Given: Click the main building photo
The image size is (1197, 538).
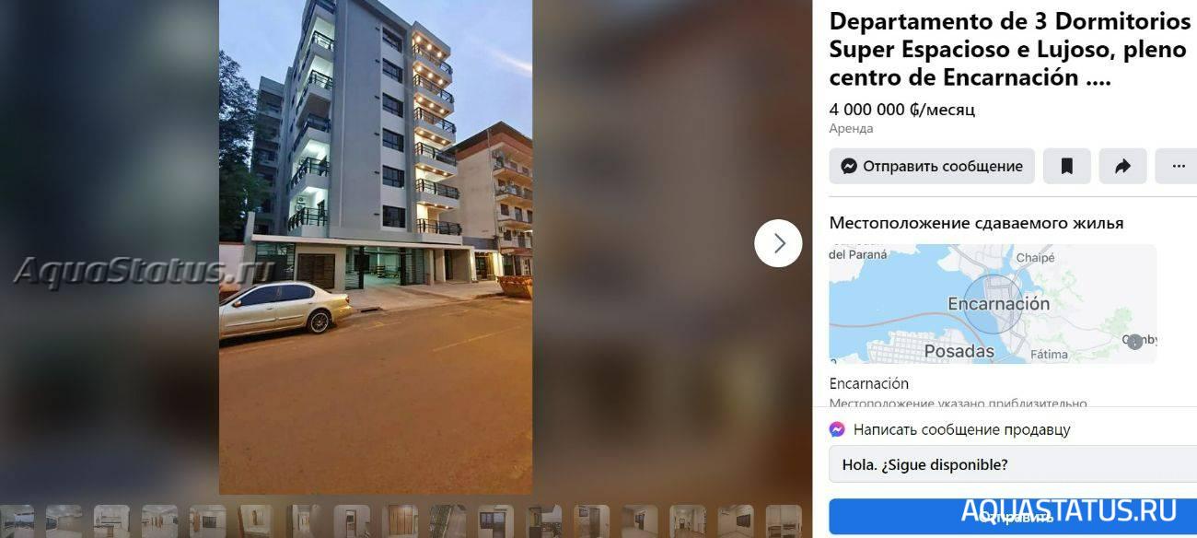Looking at the screenshot, I should click(376, 247).
